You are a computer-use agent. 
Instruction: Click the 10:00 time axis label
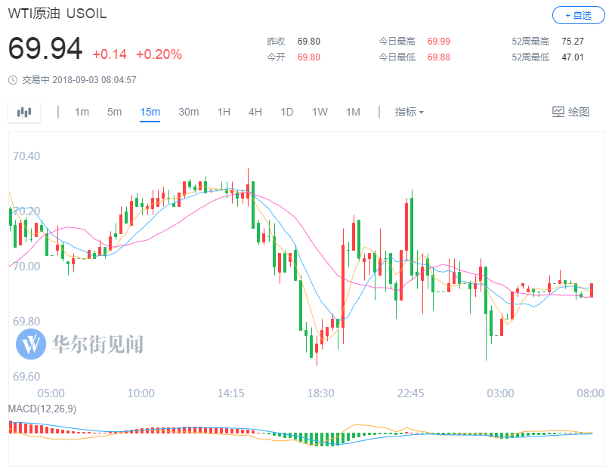point(141,393)
